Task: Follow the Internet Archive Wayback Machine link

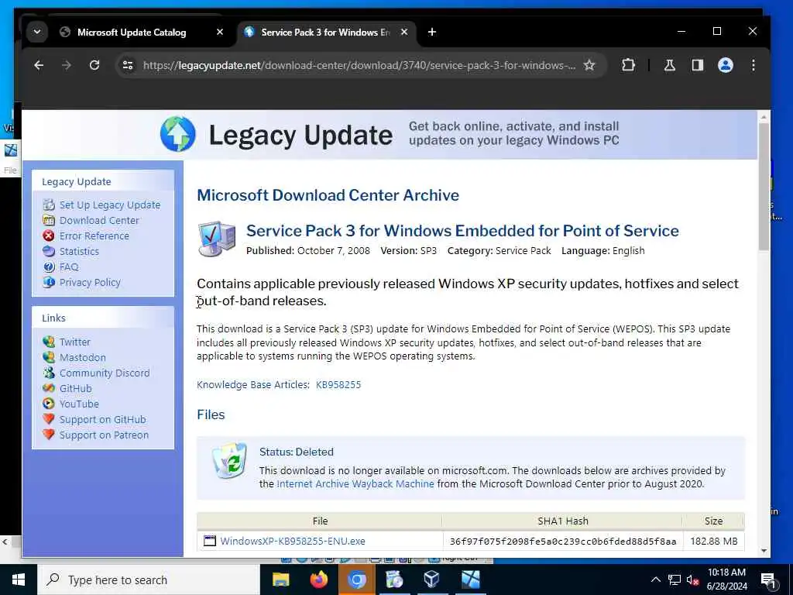Action: coord(355,483)
